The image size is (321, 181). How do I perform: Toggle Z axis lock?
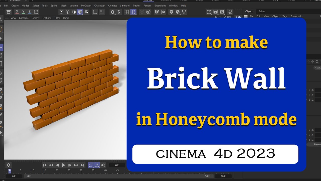[30, 12]
